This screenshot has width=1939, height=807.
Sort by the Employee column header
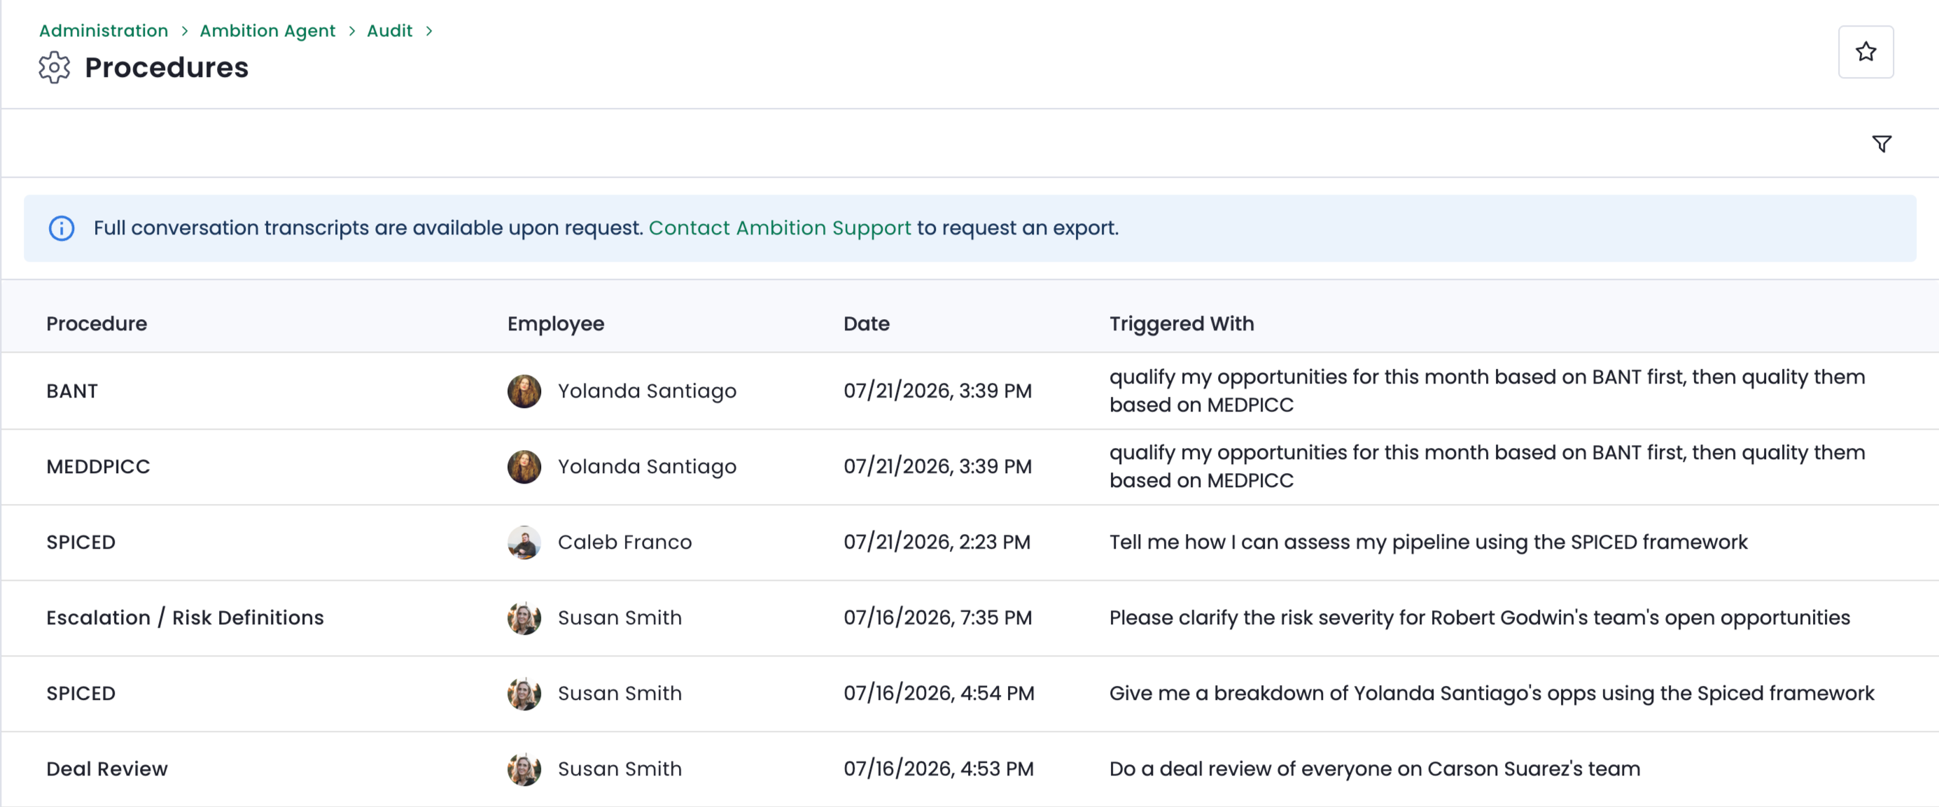point(556,323)
